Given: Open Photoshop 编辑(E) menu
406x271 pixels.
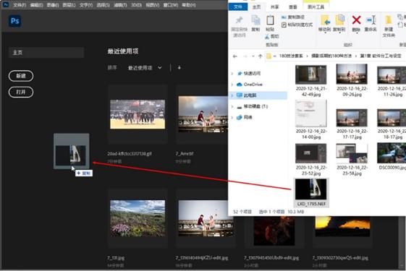Looking at the screenshot, I should 36,5.
